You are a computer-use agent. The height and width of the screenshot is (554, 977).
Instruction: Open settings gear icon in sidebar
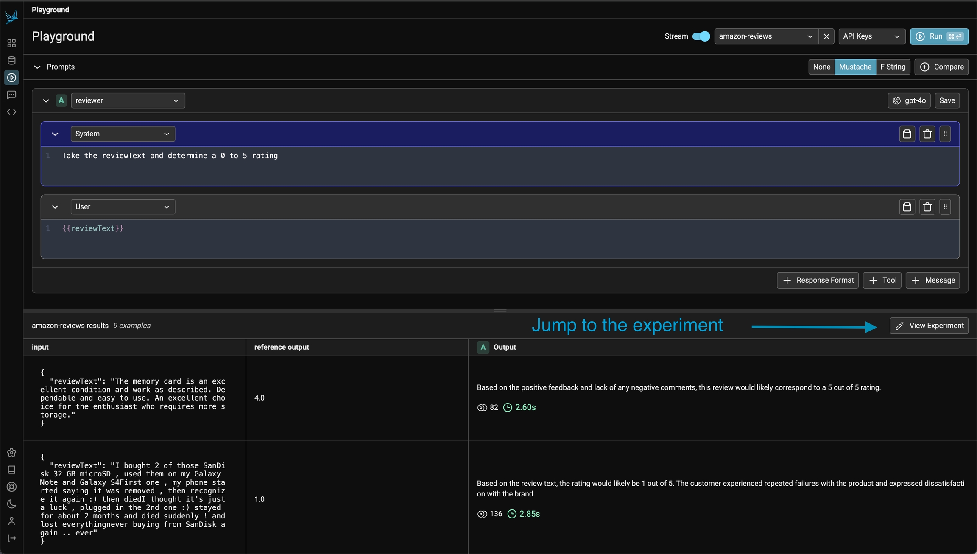pyautogui.click(x=11, y=453)
